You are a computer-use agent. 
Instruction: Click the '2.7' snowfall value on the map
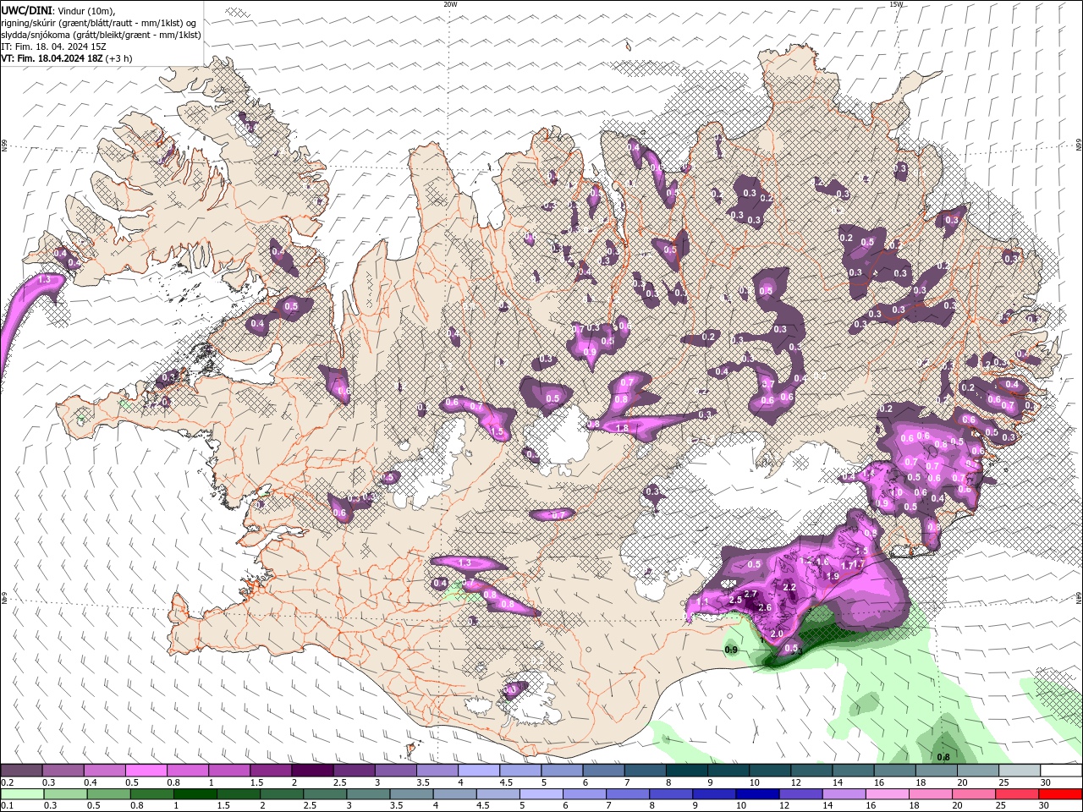(x=750, y=595)
